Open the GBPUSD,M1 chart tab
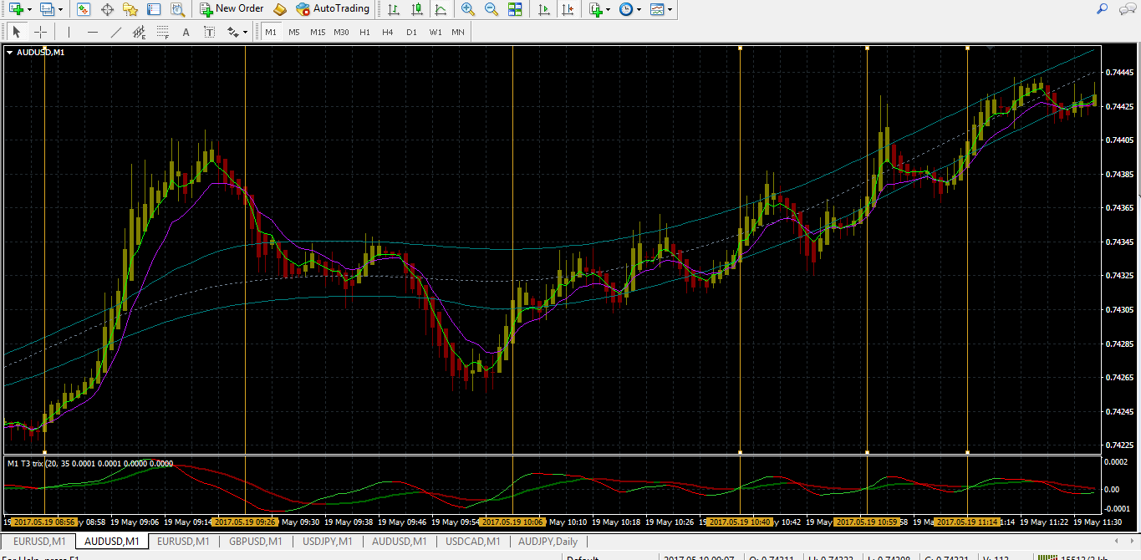The image size is (1141, 560). pos(256,542)
